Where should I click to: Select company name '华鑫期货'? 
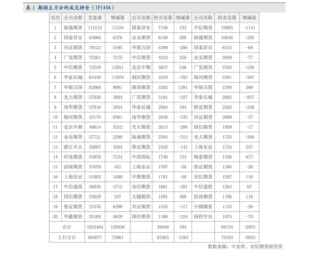click(x=73, y=217)
